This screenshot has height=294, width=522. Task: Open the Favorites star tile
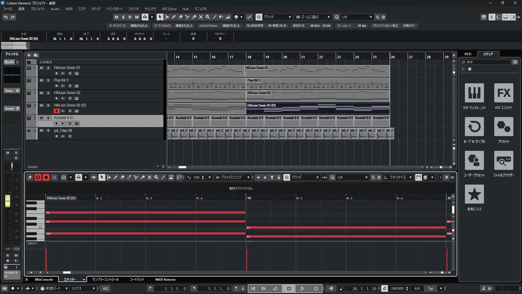coord(474,194)
